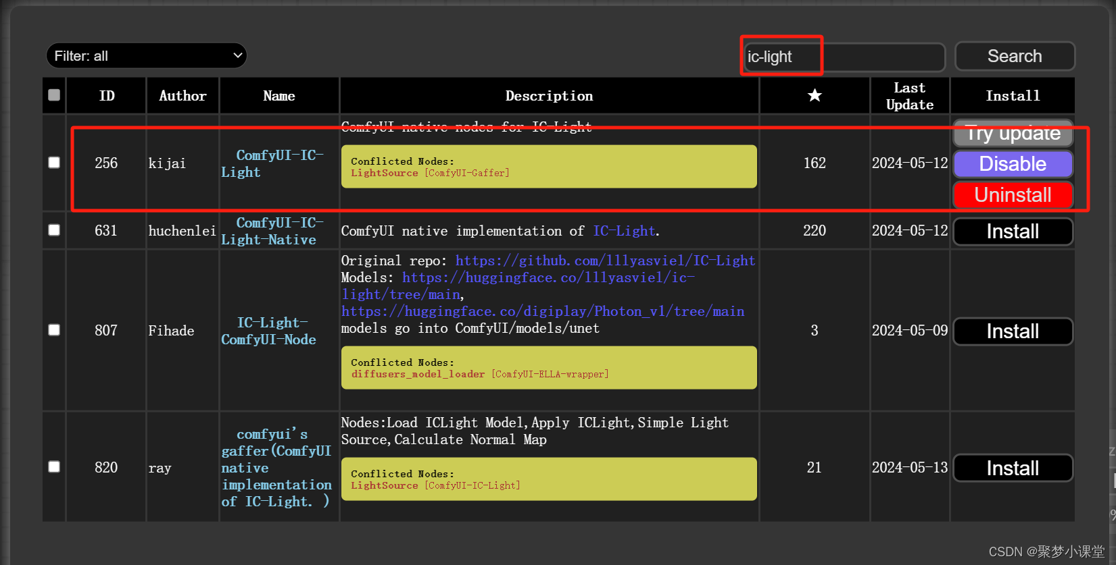Click the Install column header
This screenshot has height=565, width=1116.
(x=1013, y=96)
